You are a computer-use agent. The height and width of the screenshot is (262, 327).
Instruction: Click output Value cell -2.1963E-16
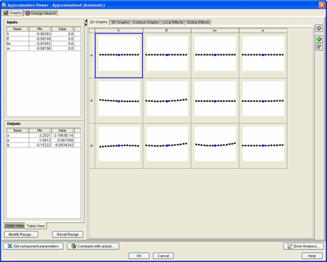pyautogui.click(x=63, y=135)
